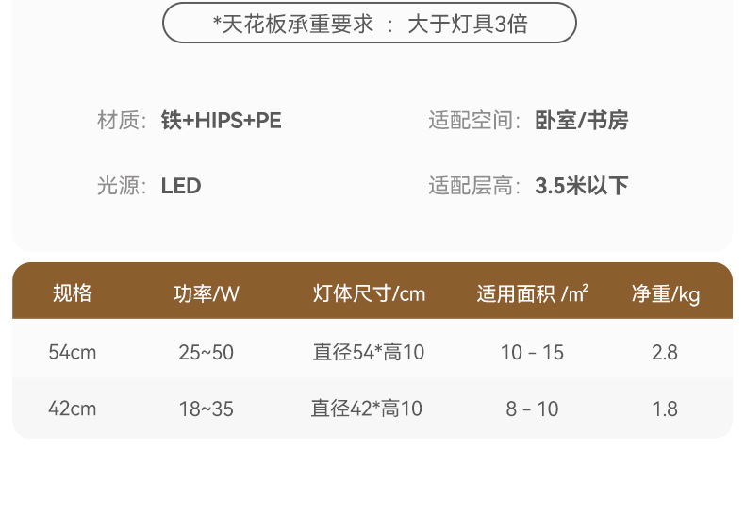This screenshot has width=745, height=518.
Task: Select the 54cm specification row
Action: click(73, 353)
